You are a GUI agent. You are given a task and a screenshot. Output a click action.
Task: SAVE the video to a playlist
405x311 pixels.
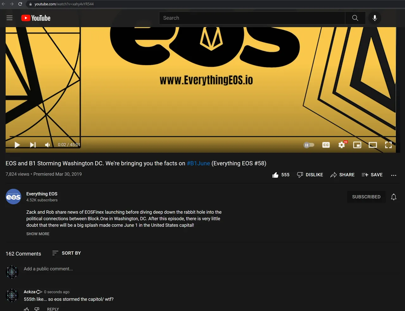pyautogui.click(x=372, y=175)
